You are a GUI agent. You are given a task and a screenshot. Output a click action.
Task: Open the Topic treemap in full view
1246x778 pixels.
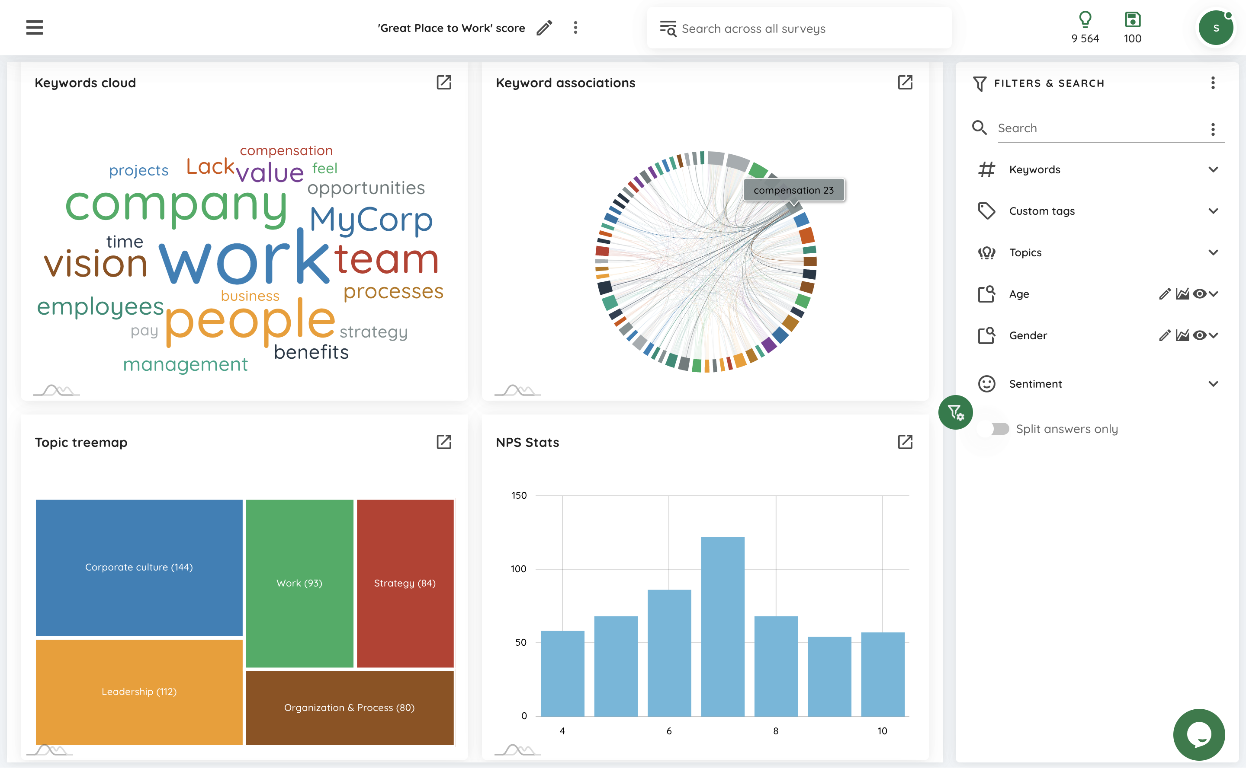[443, 442]
